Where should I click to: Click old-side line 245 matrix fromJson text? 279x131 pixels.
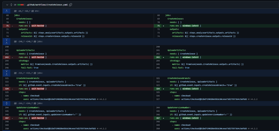point(57,64)
